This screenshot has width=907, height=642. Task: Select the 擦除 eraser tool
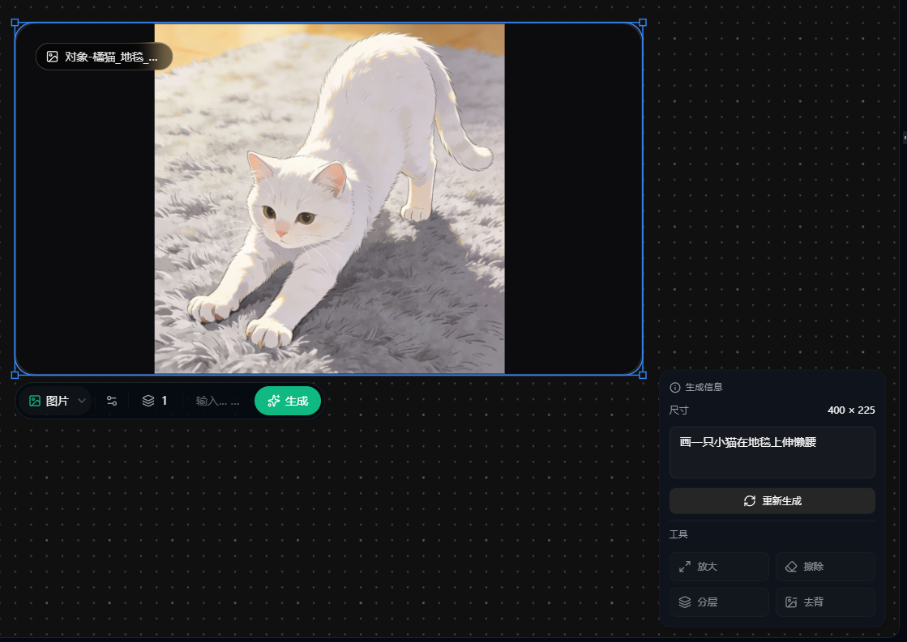point(824,566)
